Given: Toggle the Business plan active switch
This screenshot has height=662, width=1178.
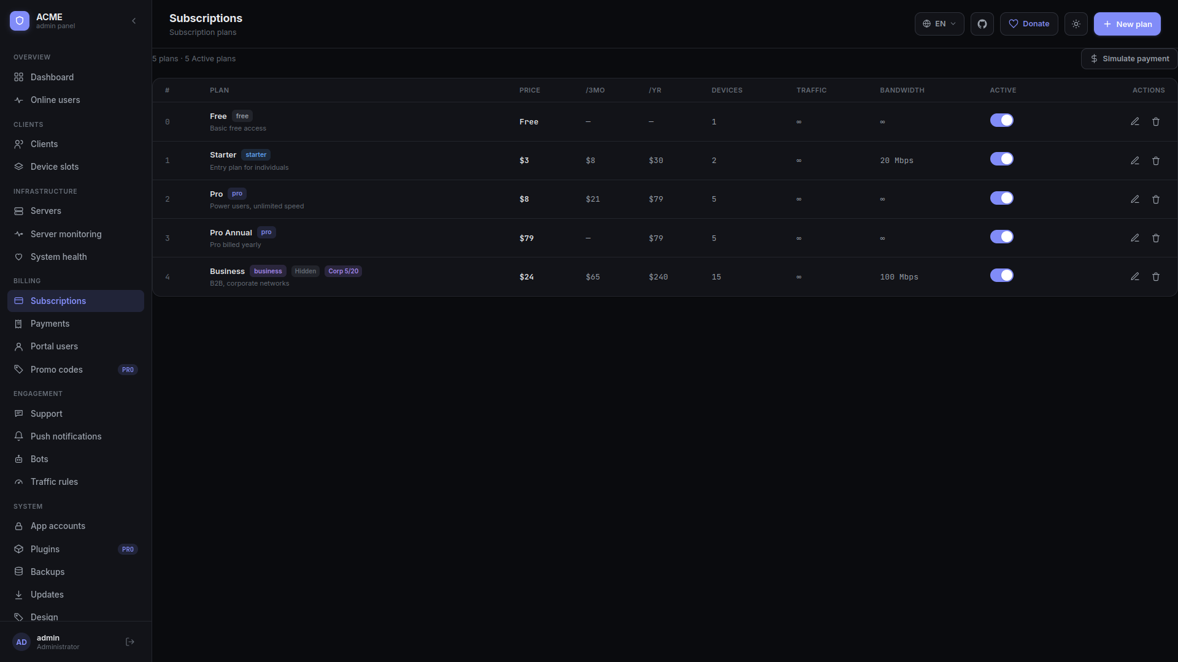Looking at the screenshot, I should tap(1002, 276).
